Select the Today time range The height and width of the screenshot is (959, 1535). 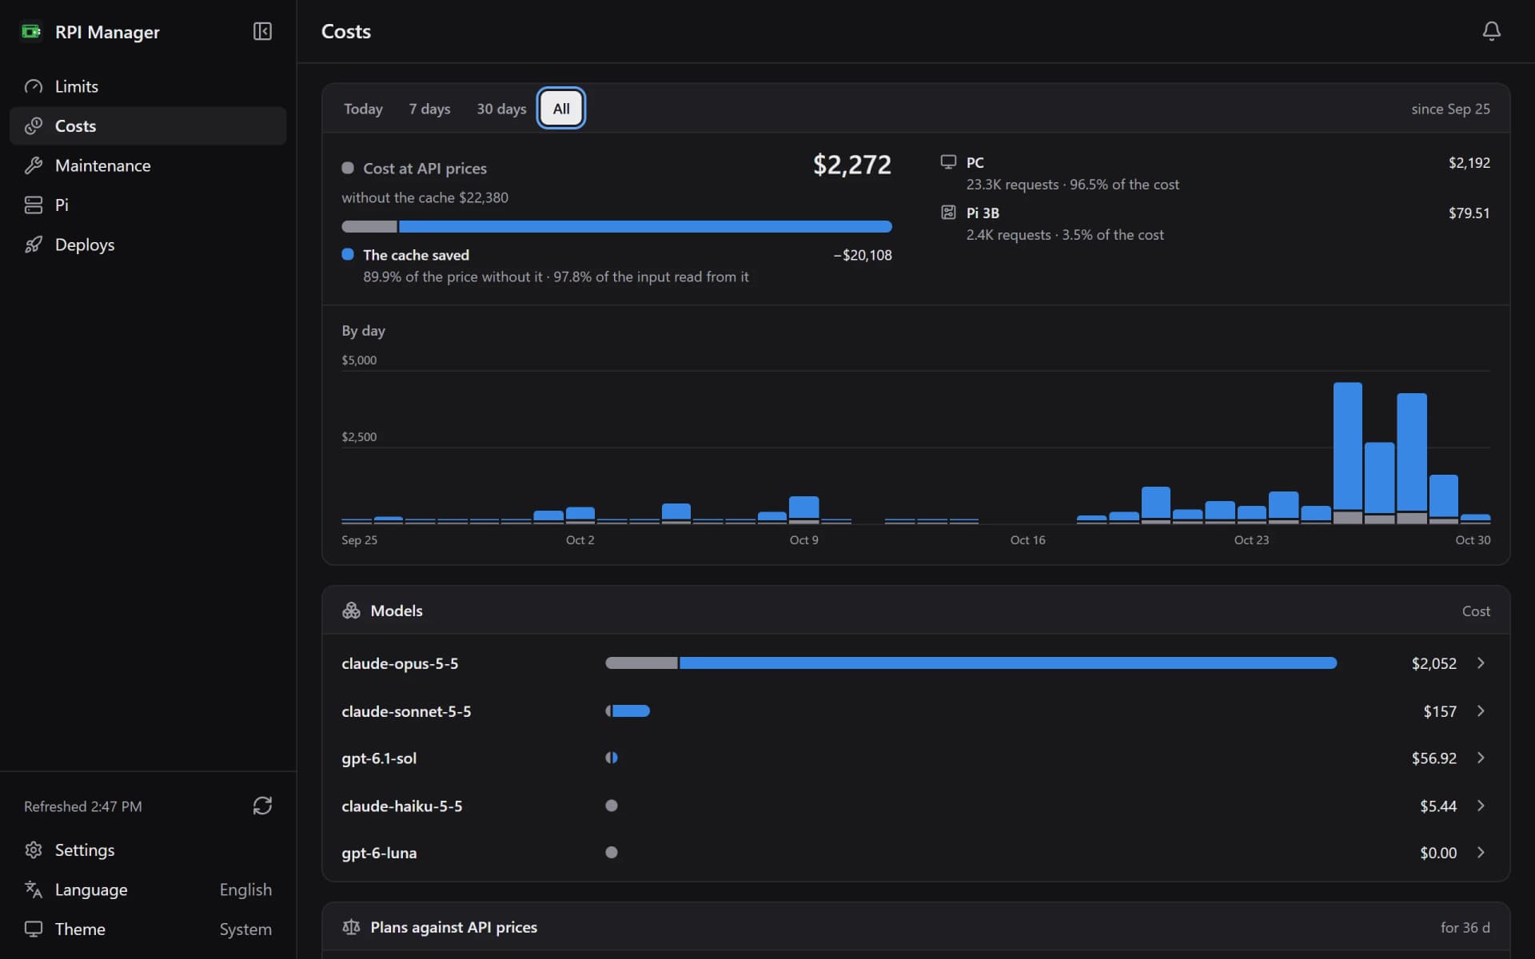(x=363, y=109)
